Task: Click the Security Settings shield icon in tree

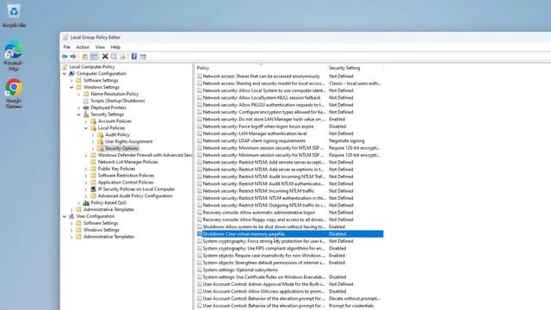Action: [86, 115]
